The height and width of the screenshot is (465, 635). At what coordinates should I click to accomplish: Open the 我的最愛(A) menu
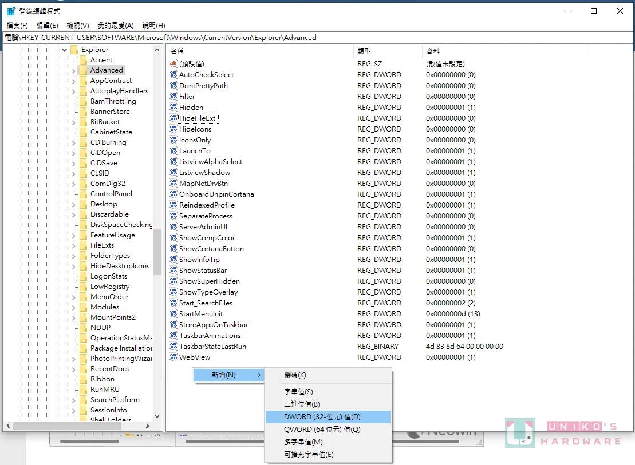click(115, 26)
